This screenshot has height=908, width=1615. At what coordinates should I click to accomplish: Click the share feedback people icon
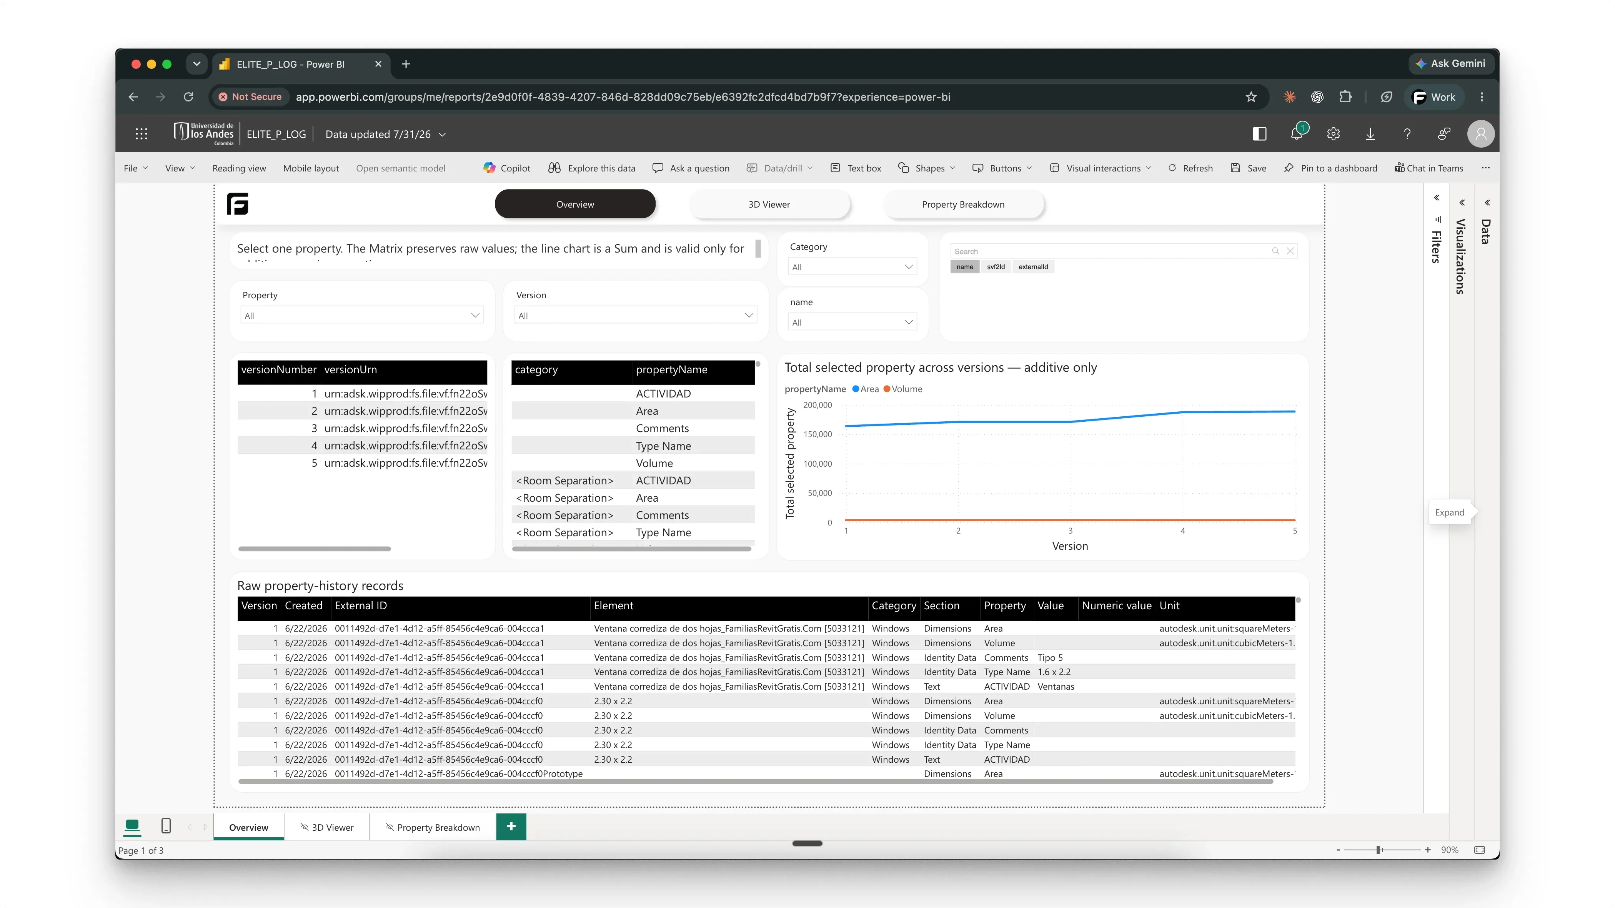(1444, 134)
